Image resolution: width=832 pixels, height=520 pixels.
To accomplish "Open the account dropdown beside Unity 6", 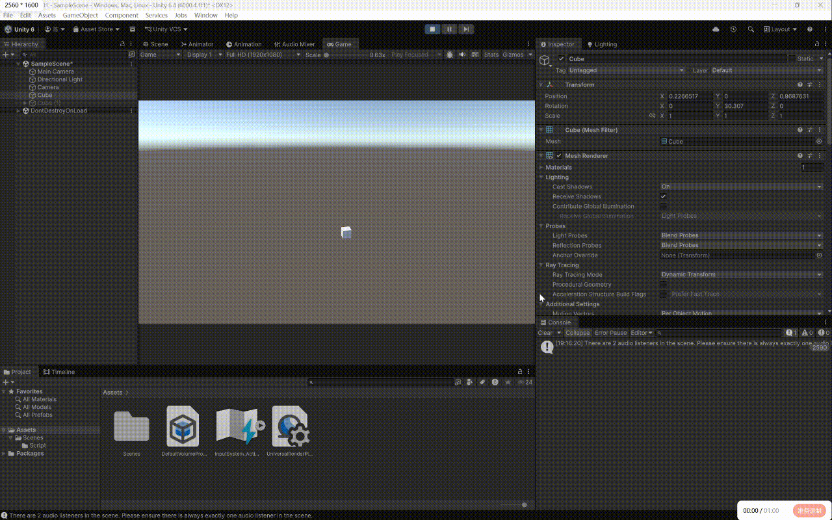I will (x=55, y=29).
